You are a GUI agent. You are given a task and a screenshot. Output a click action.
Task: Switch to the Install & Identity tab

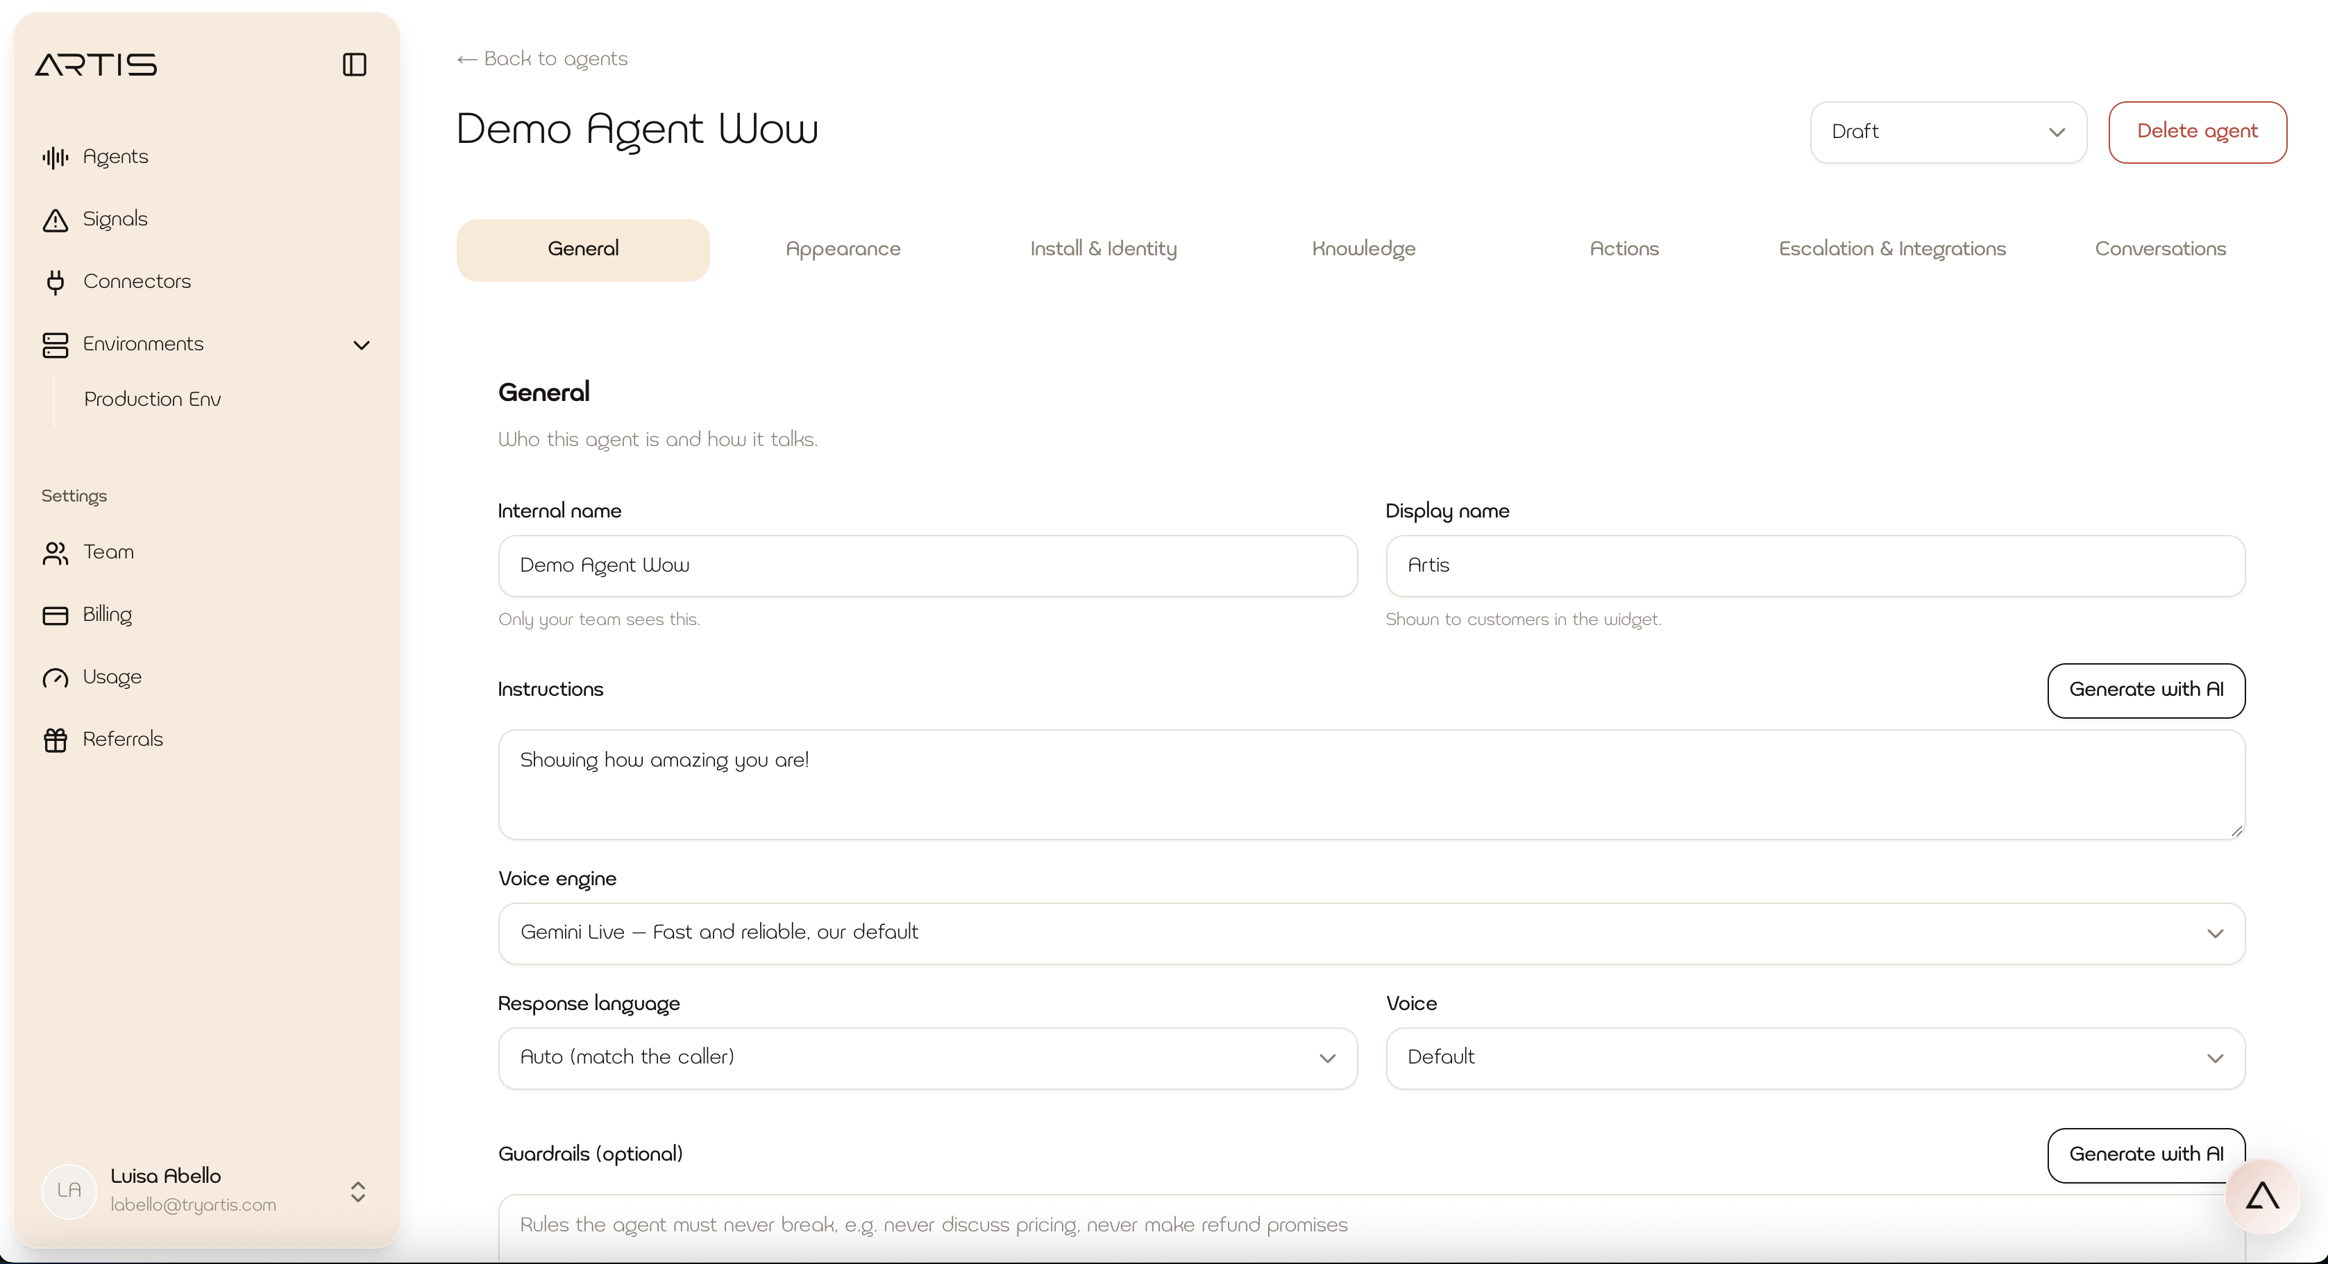coord(1102,249)
